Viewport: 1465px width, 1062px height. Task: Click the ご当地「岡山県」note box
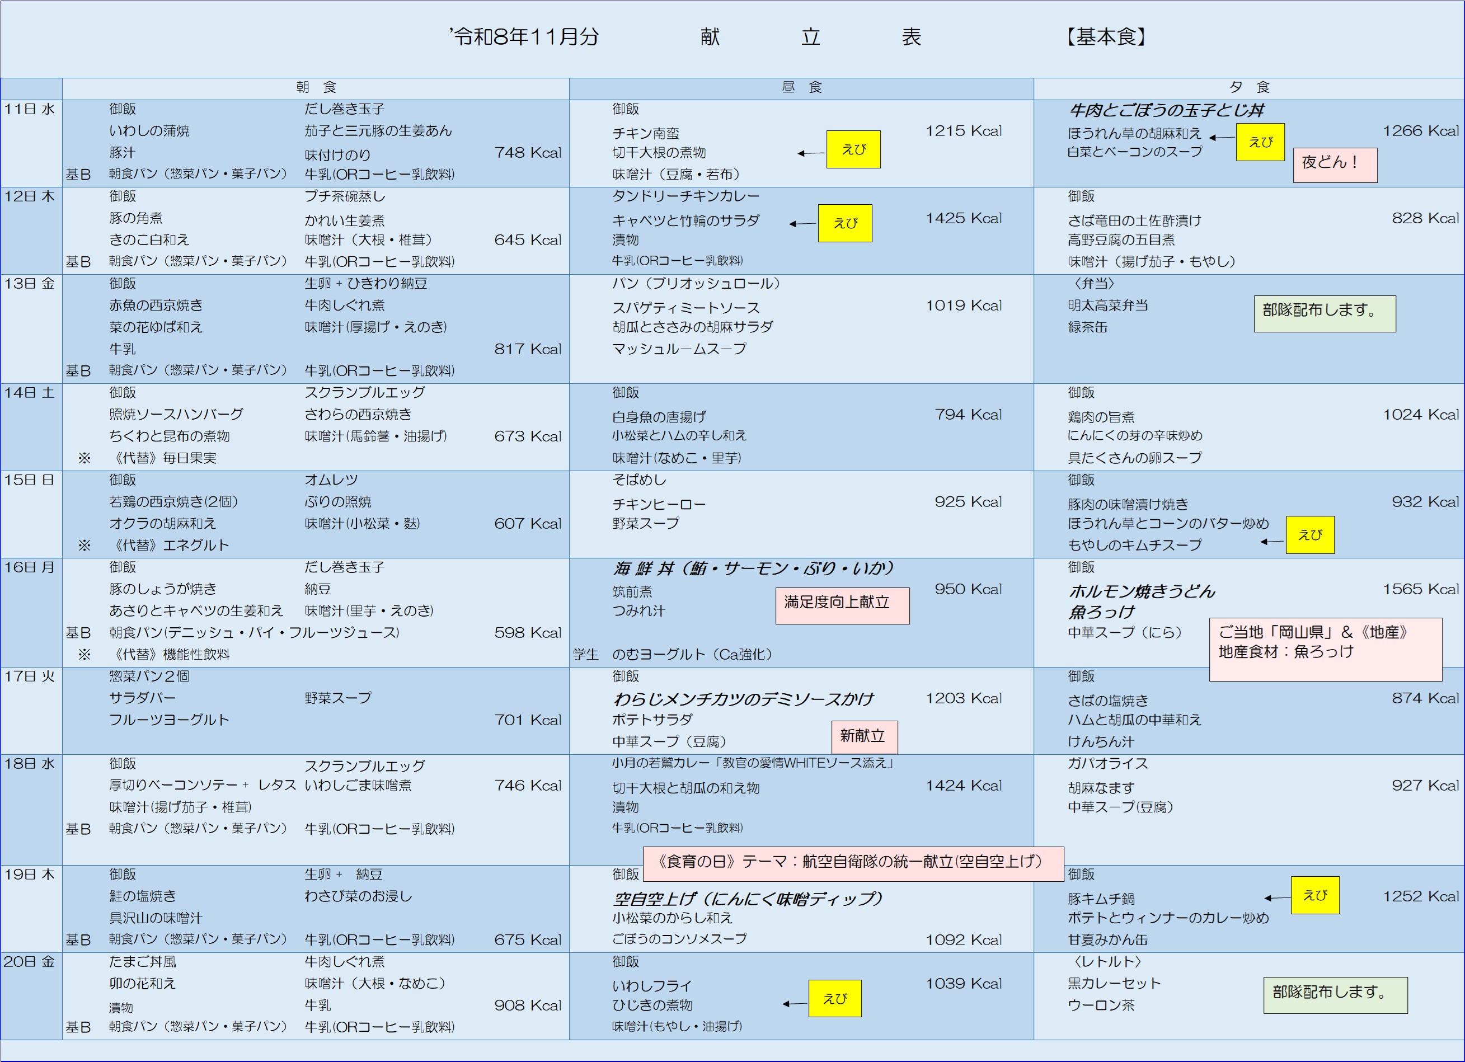[1326, 649]
